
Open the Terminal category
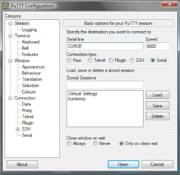pyautogui.click(x=22, y=36)
